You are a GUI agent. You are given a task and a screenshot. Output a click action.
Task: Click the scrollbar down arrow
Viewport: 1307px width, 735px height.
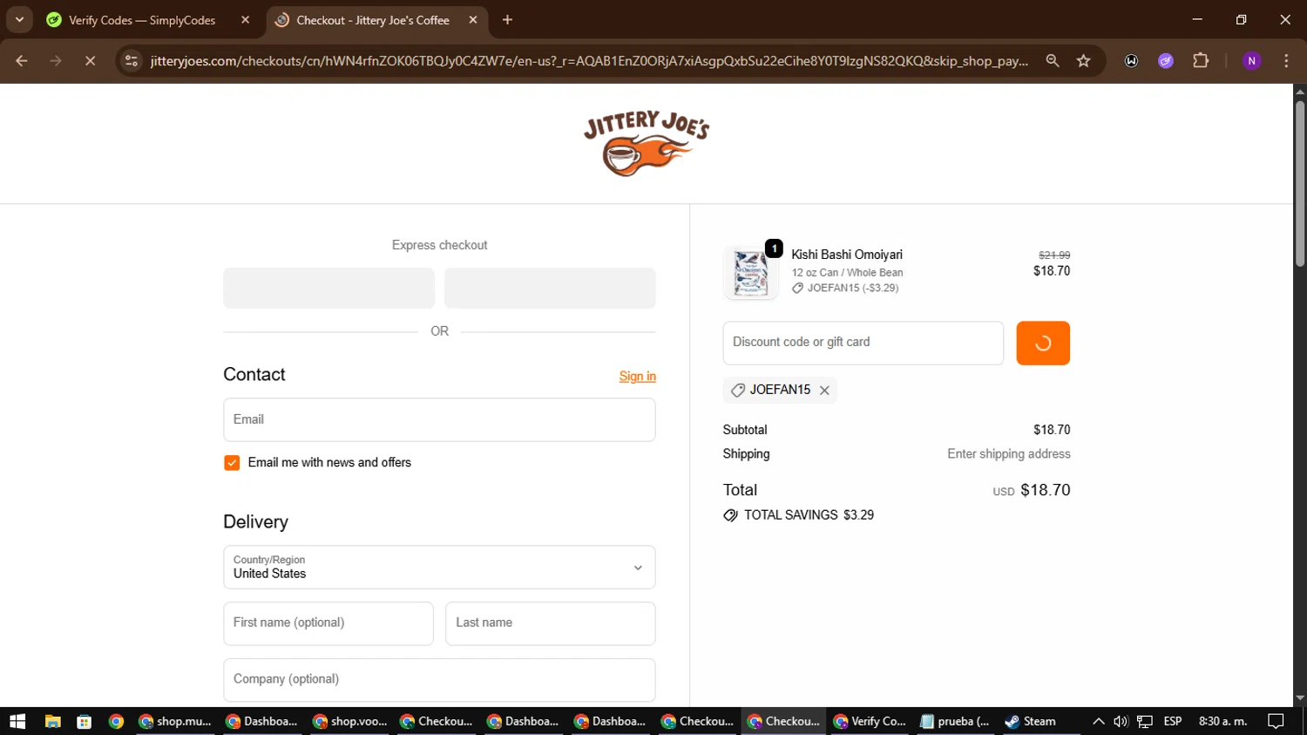[1300, 698]
